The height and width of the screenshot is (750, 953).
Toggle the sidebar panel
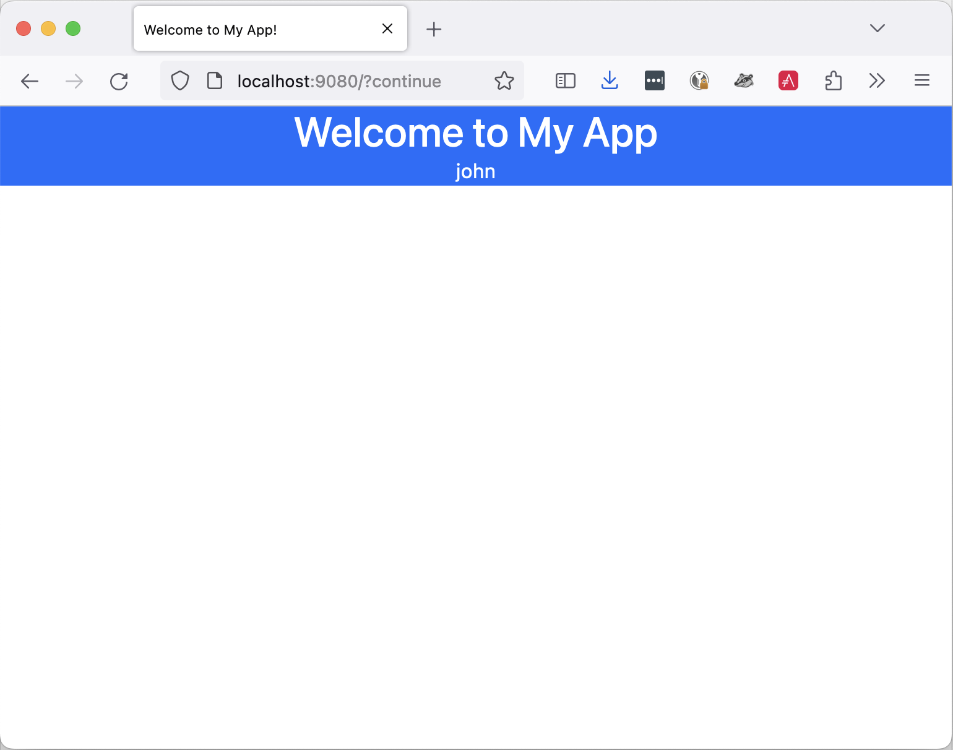565,80
